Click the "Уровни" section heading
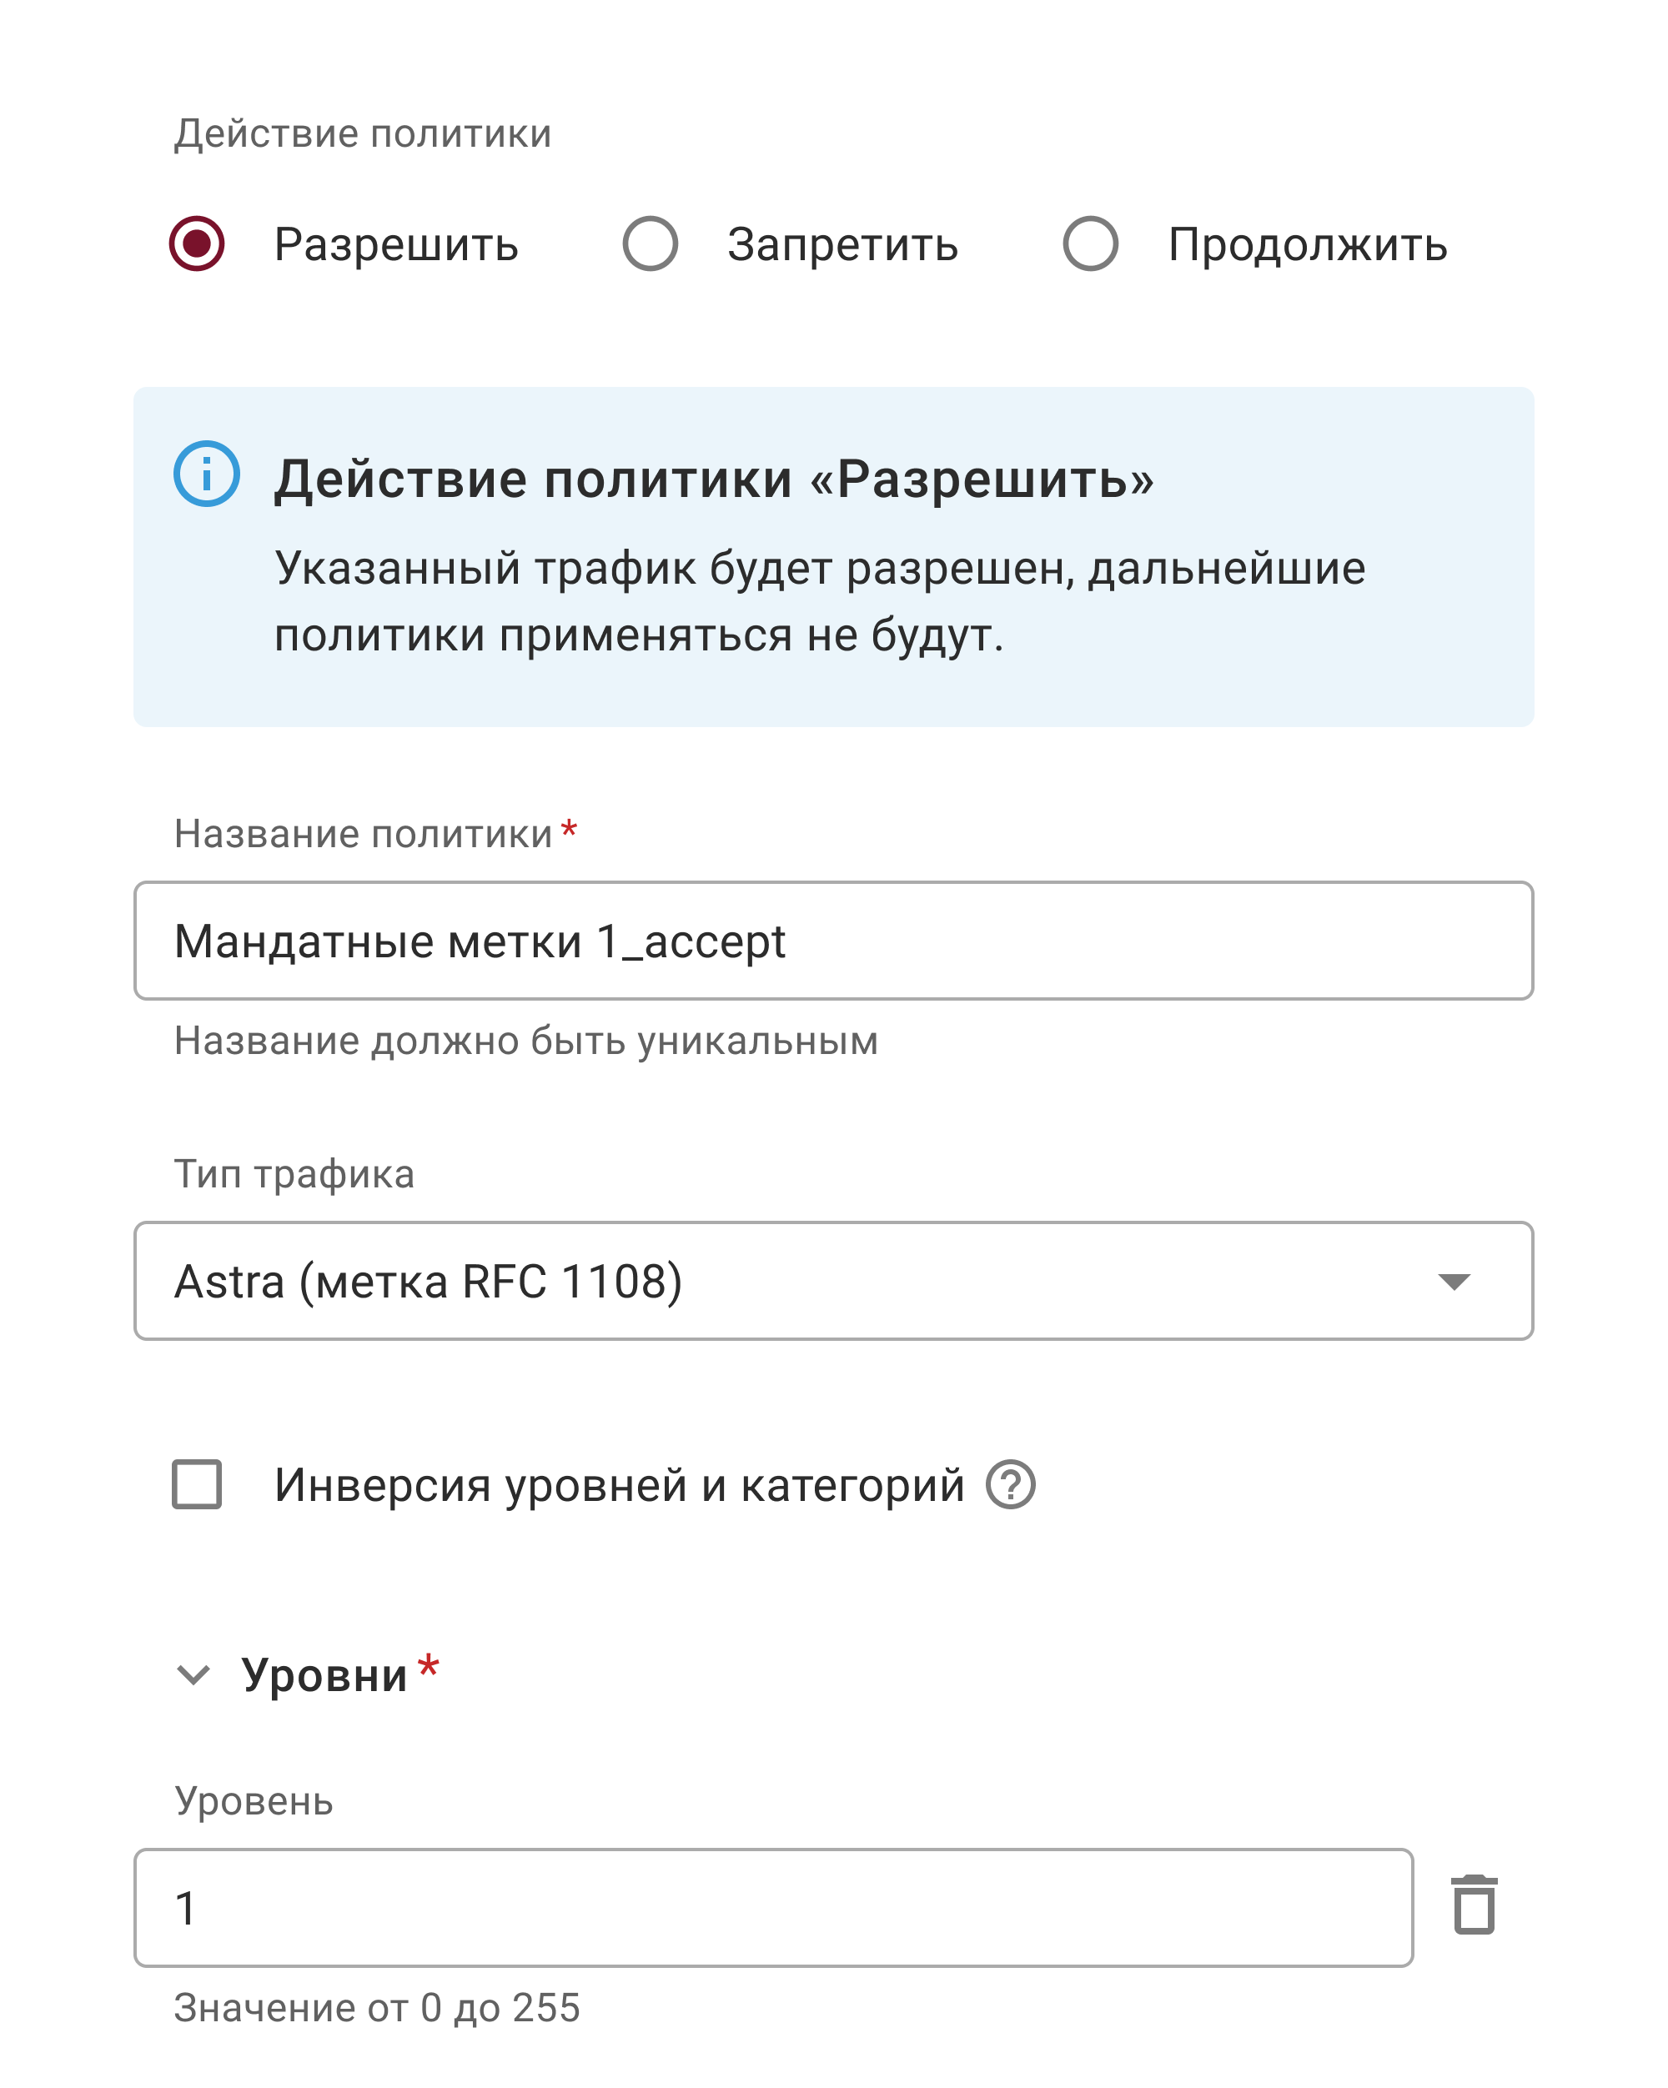 324,1674
